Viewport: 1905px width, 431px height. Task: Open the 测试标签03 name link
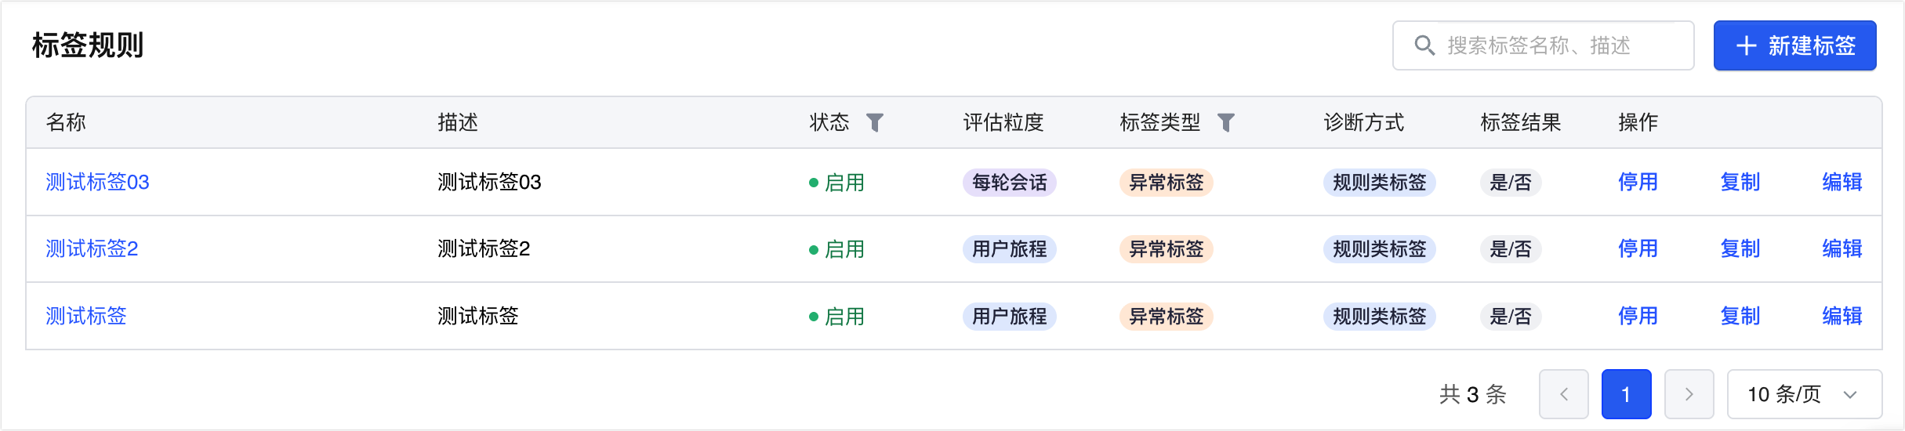pyautogui.click(x=97, y=183)
